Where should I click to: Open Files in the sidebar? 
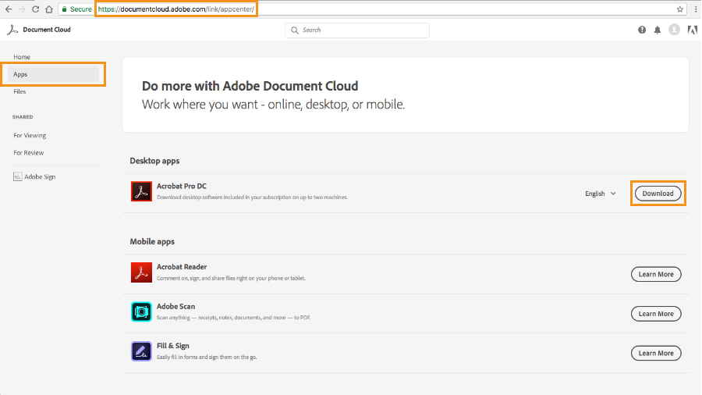point(19,91)
